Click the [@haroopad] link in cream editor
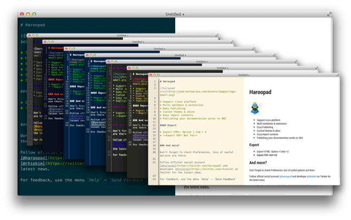Viewport: 351px width, 220px height. (168, 166)
